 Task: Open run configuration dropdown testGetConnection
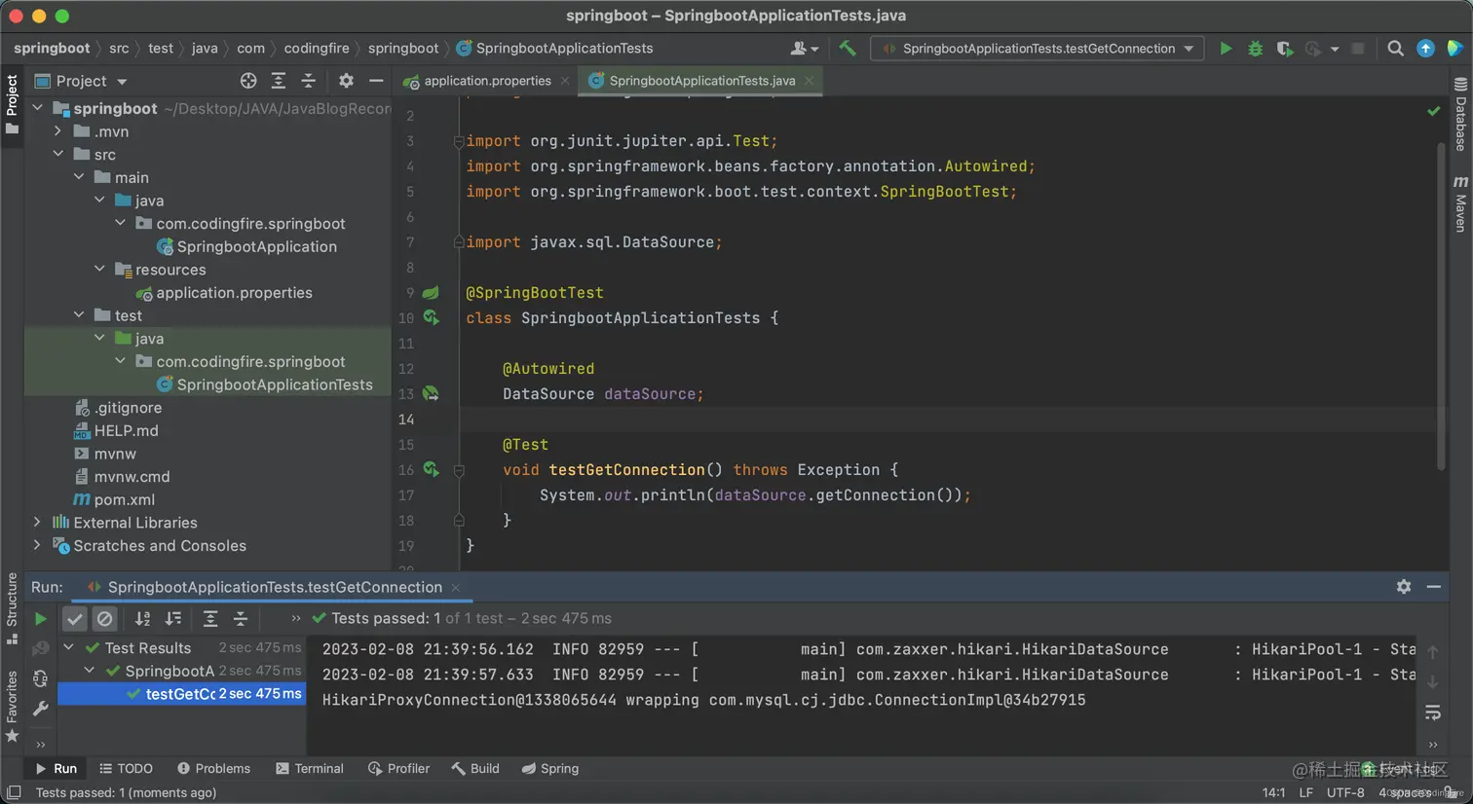[x=1038, y=49]
